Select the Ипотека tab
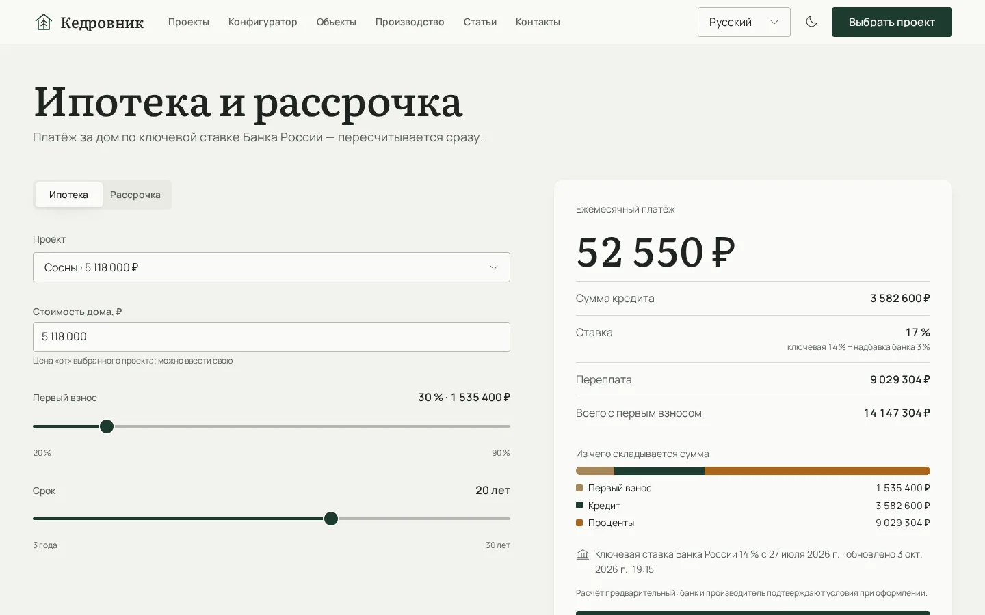The image size is (985, 615). tap(68, 195)
